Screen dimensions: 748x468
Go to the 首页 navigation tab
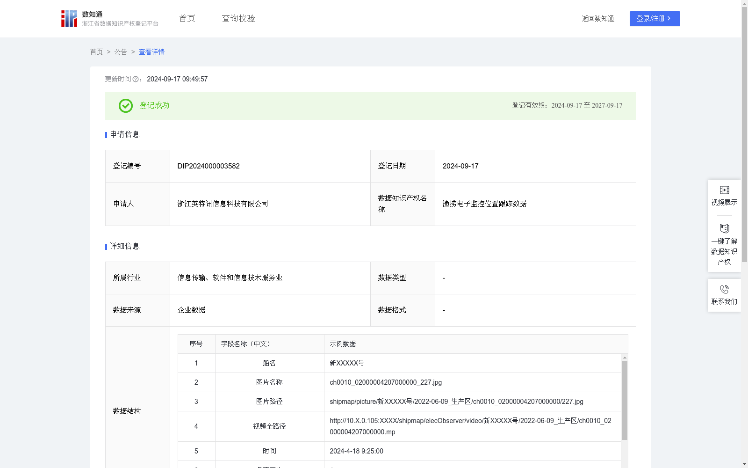(x=187, y=18)
